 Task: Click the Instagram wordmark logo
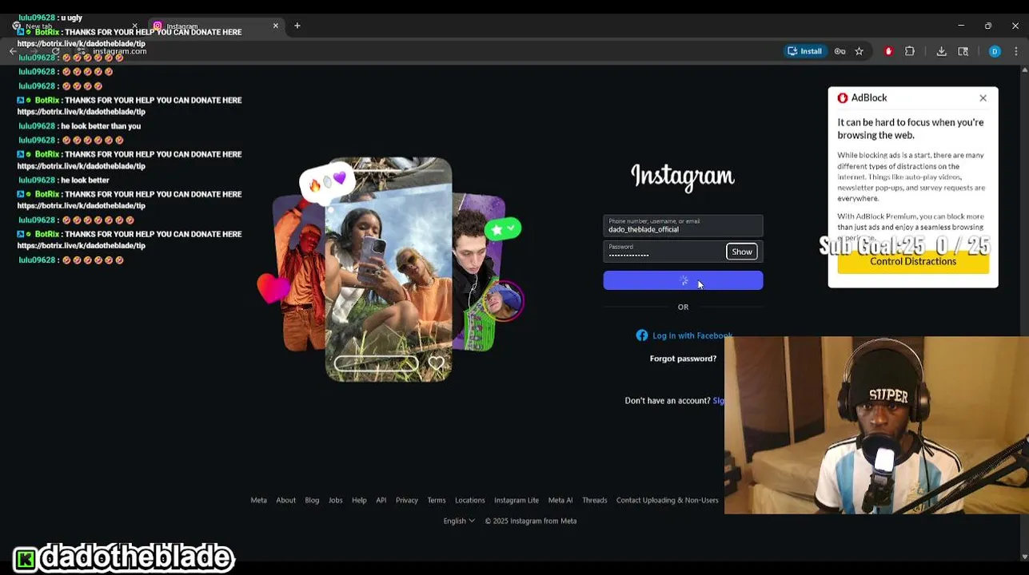683,177
